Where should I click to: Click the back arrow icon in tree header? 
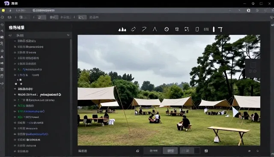(10, 35)
